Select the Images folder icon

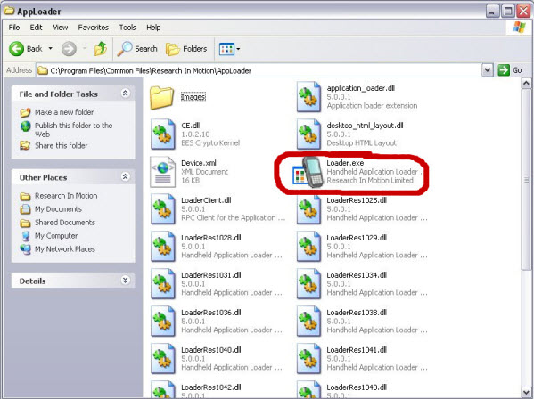coord(161,97)
